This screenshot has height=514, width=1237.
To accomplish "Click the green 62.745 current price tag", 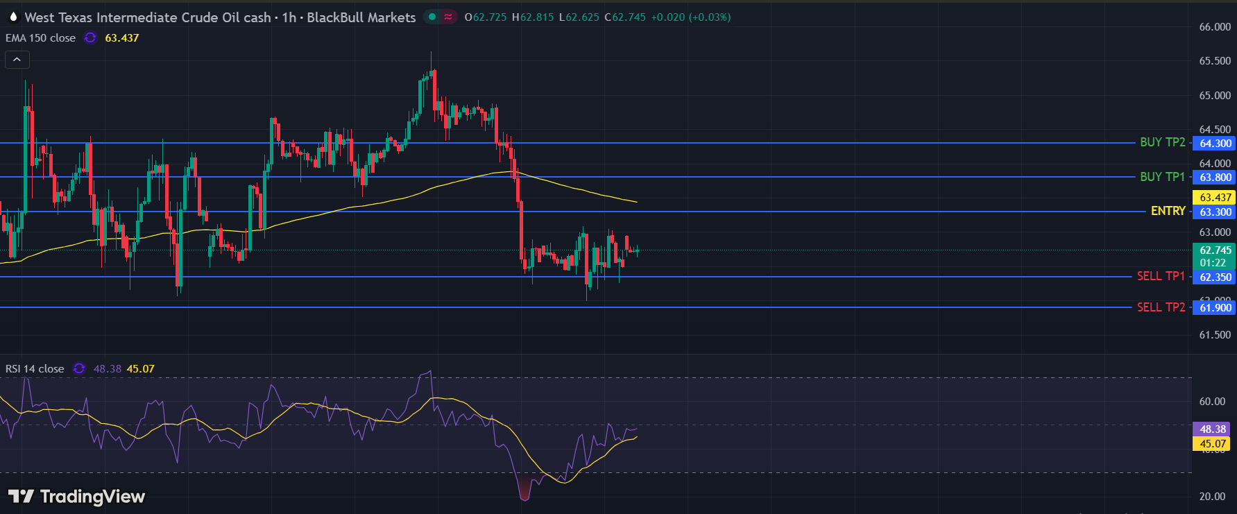I will [x=1215, y=250].
